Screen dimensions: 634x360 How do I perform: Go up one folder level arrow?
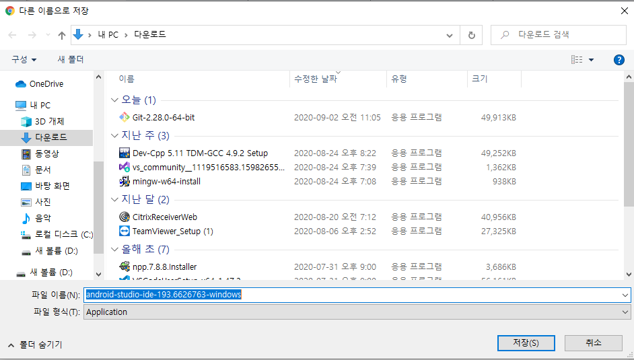[x=62, y=35]
